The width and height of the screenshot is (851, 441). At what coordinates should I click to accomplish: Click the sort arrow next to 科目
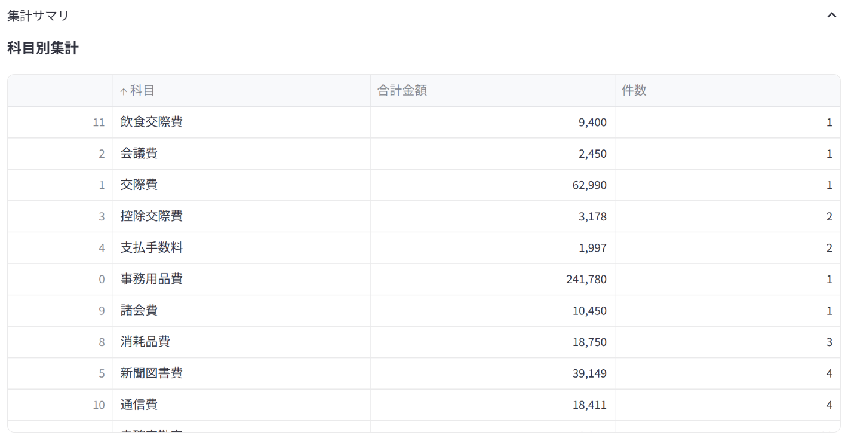click(x=124, y=91)
